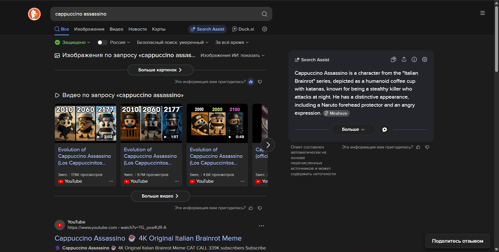Click the DuckDuckGo logo
This screenshot has height=252, width=499.
pos(34,14)
